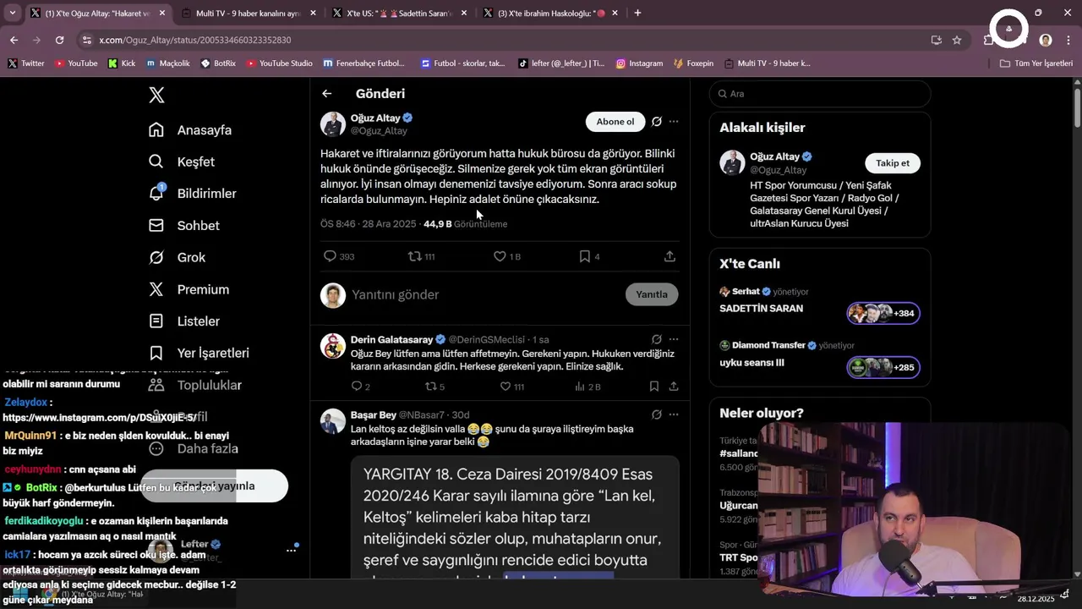Click Grok icon next to Abone ol
This screenshot has height=609, width=1082.
(x=656, y=122)
